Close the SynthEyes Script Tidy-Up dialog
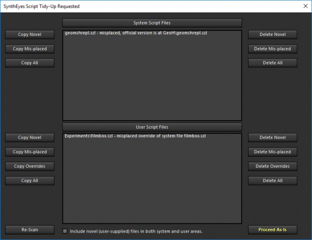This screenshot has height=240, width=312. (305, 6)
